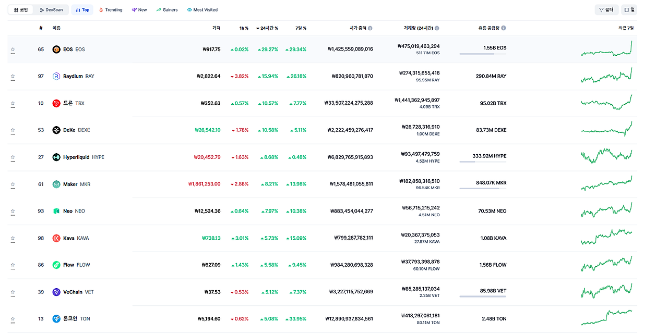Sort by 거래량 (24시간) column header
668x334 pixels.
pos(418,28)
